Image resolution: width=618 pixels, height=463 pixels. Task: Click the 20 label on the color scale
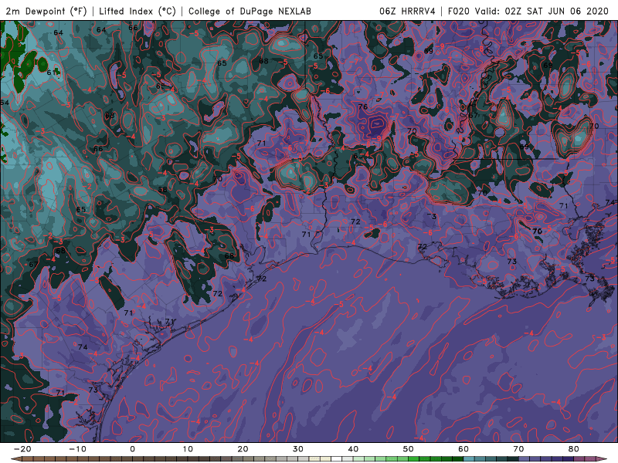click(x=243, y=449)
